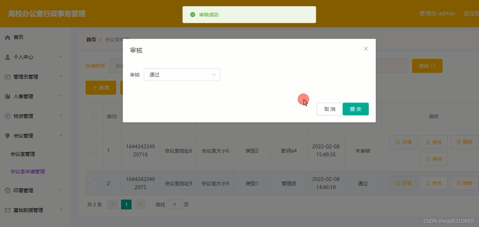
Task: Click 删除 for row 会议室地址6
Action: coord(464,142)
